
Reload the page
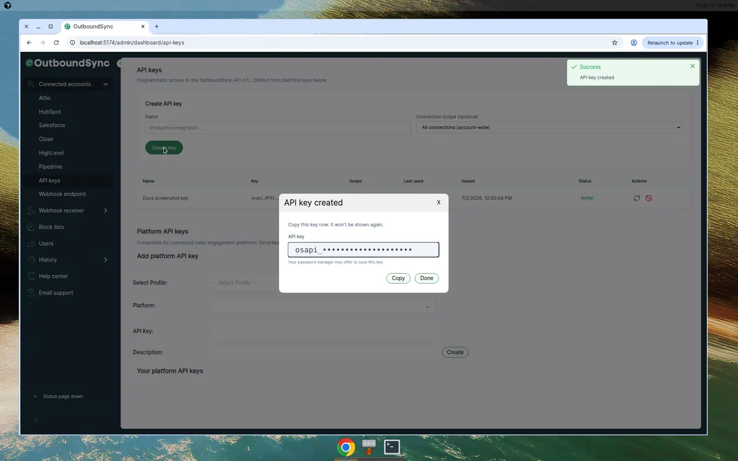click(56, 43)
